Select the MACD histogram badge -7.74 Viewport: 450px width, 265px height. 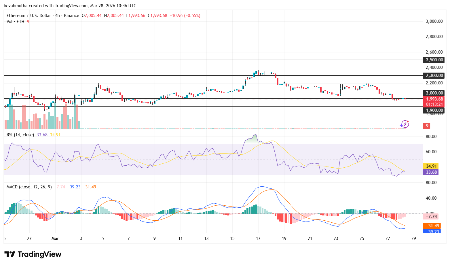[x=431, y=216]
